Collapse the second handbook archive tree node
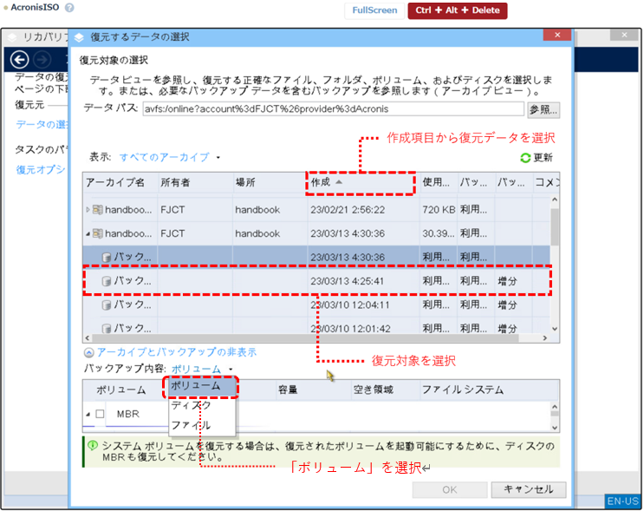 click(x=88, y=233)
